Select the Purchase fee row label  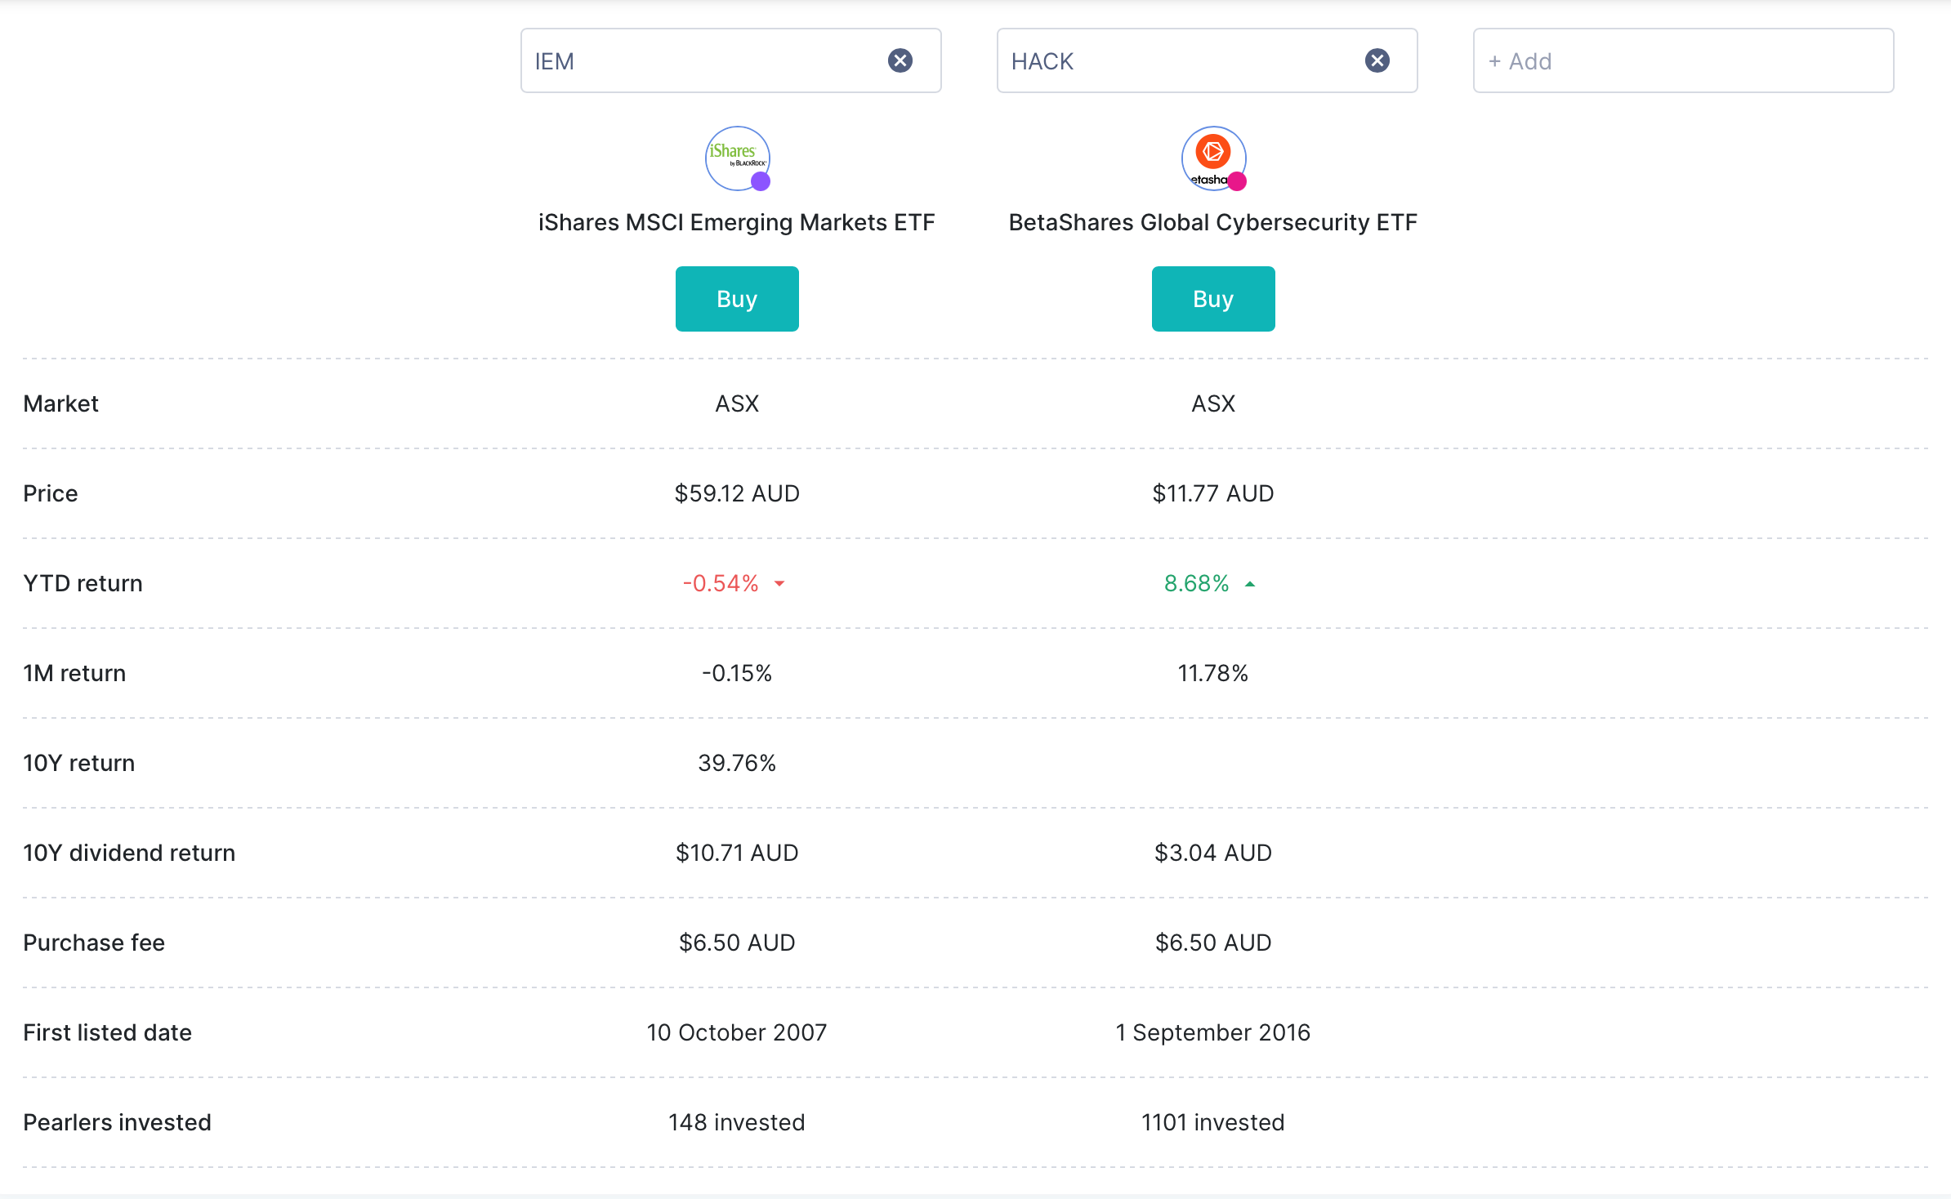click(x=94, y=943)
